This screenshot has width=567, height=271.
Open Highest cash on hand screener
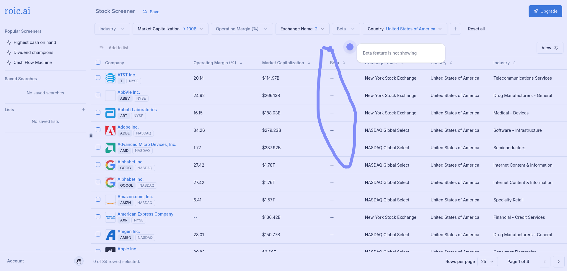pos(35,42)
